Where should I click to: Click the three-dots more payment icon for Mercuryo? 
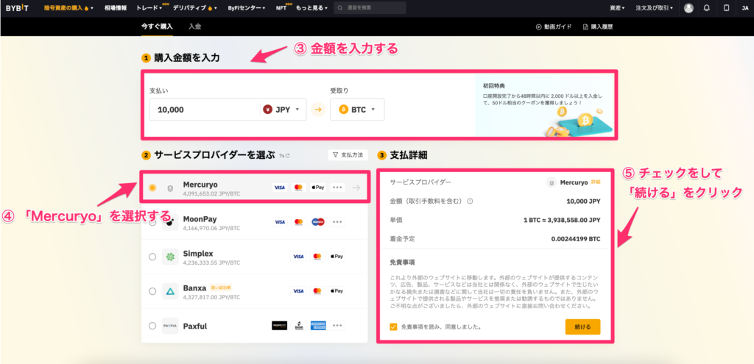pyautogui.click(x=337, y=188)
